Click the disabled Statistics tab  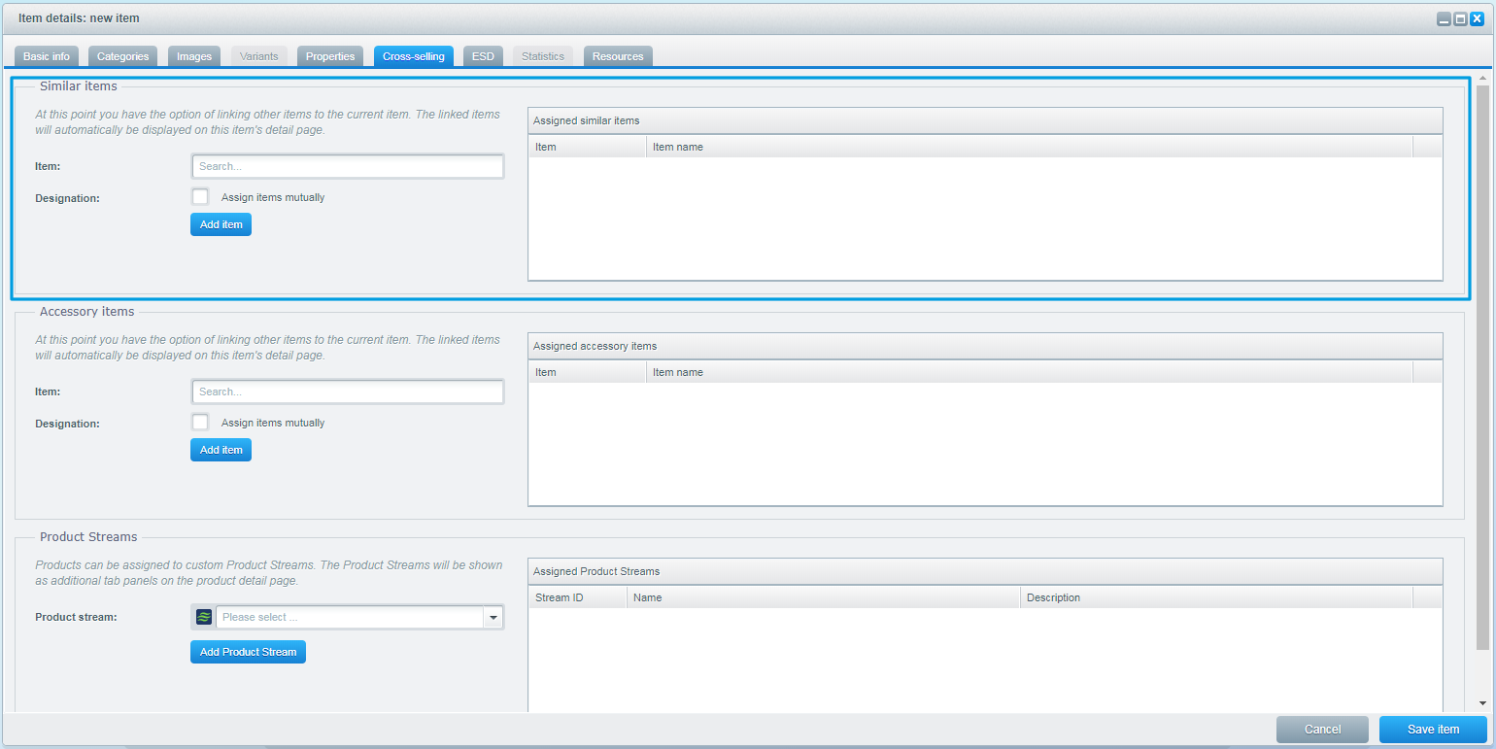point(543,56)
